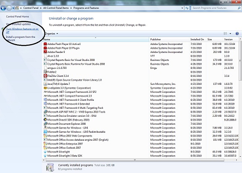Click the horizontal scrollbar right arrow
Viewport: 242px width, 173px height.
237,160
